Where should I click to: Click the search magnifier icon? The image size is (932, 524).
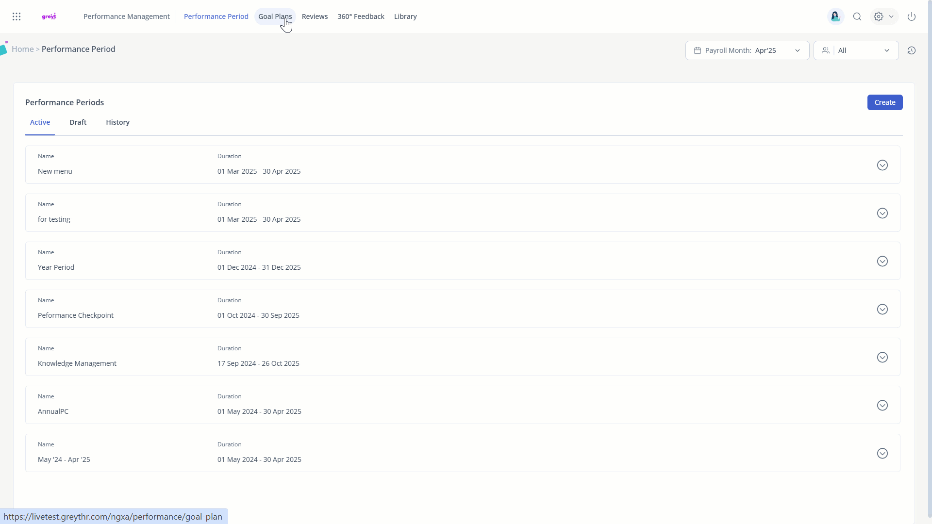(x=857, y=16)
